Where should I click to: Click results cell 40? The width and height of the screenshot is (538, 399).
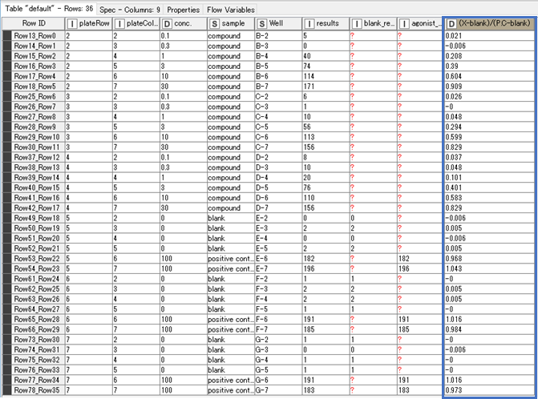pos(326,56)
